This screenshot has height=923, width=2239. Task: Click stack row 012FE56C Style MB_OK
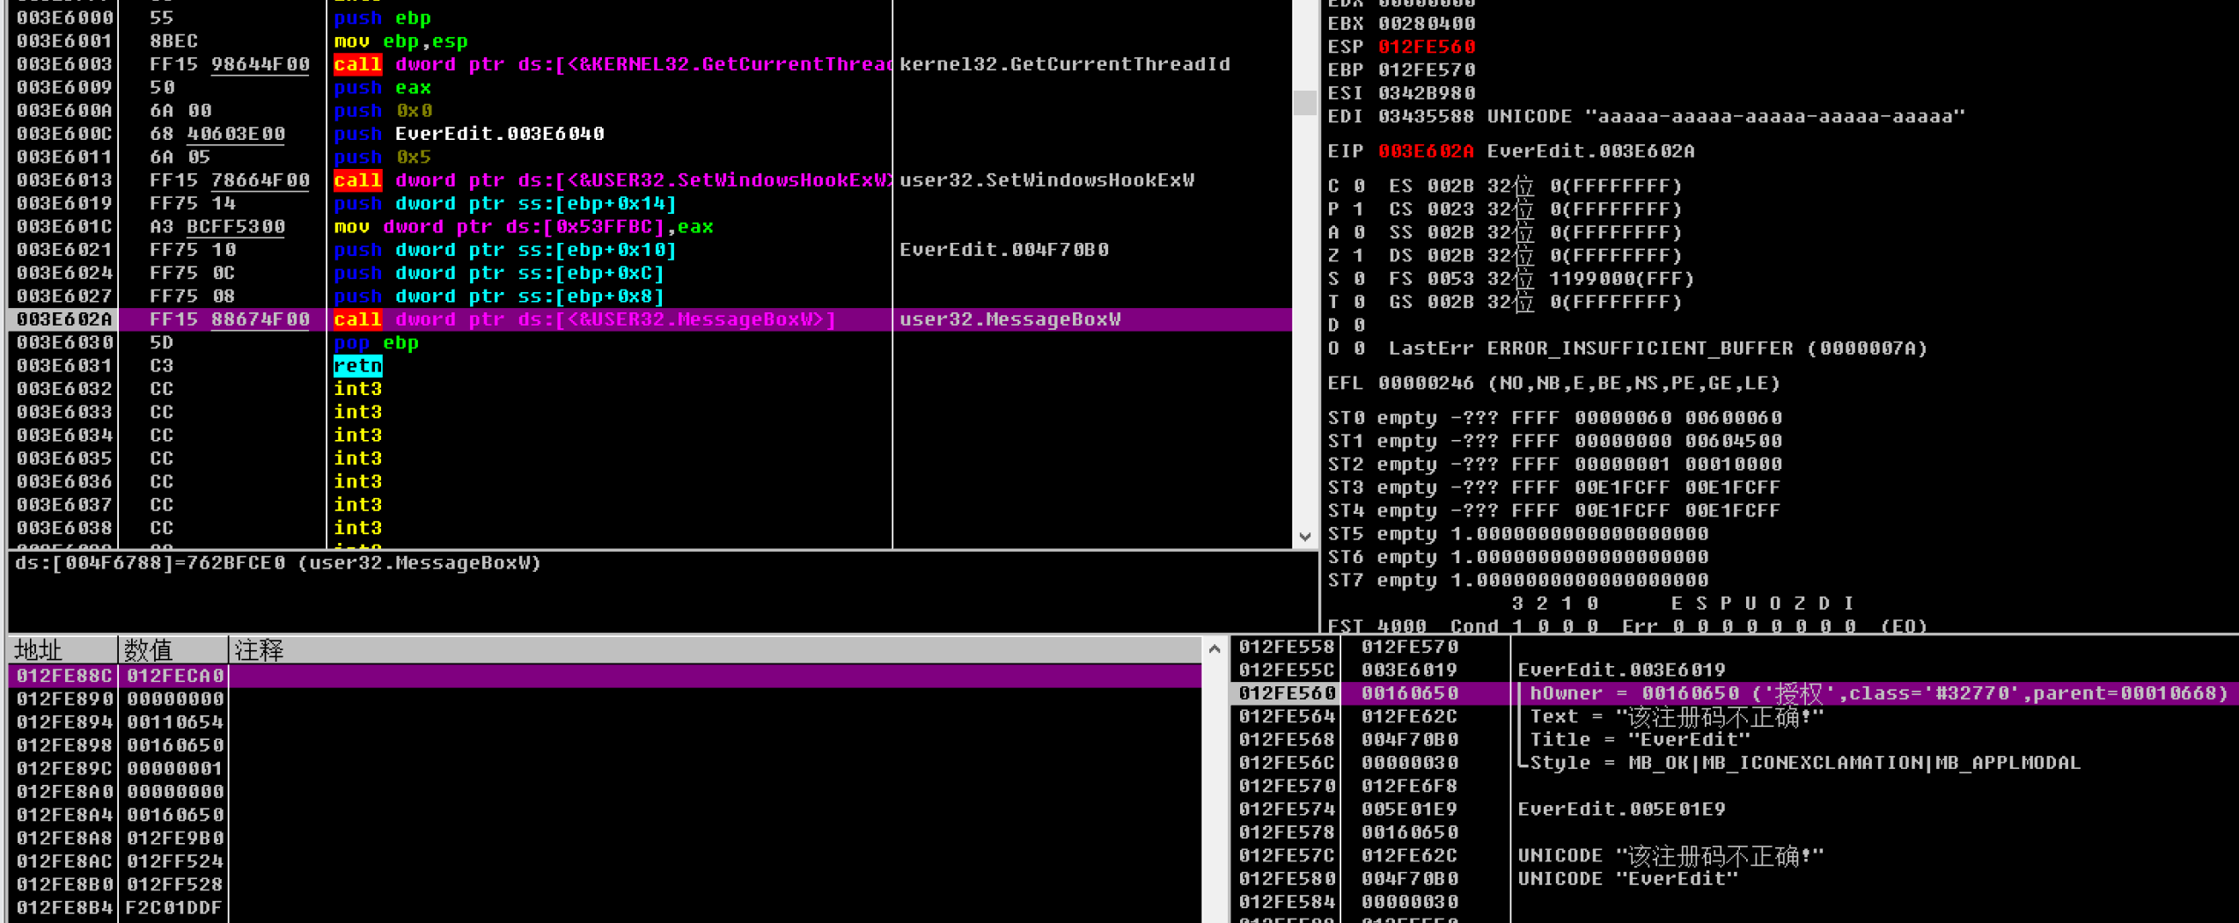pyautogui.click(x=1734, y=763)
